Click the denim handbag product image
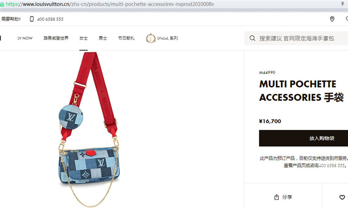 (x=89, y=129)
